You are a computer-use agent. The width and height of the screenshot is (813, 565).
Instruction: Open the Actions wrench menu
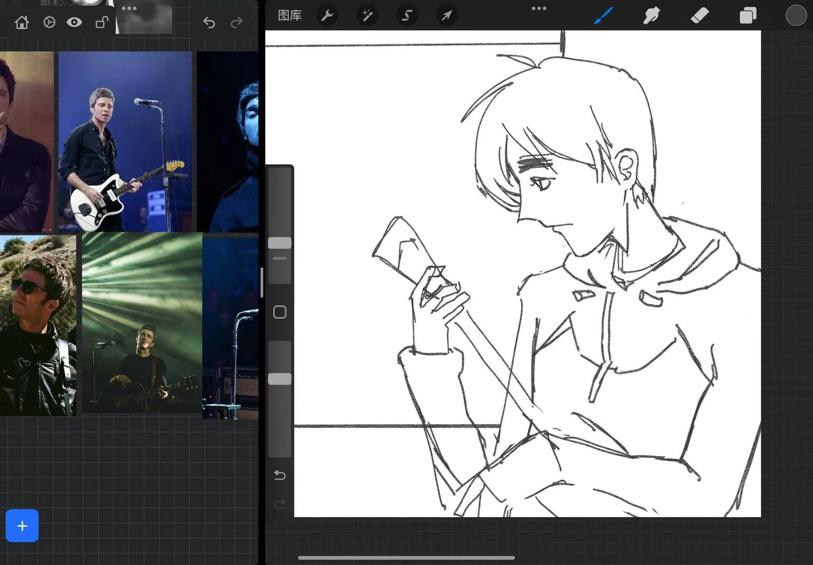pyautogui.click(x=327, y=16)
